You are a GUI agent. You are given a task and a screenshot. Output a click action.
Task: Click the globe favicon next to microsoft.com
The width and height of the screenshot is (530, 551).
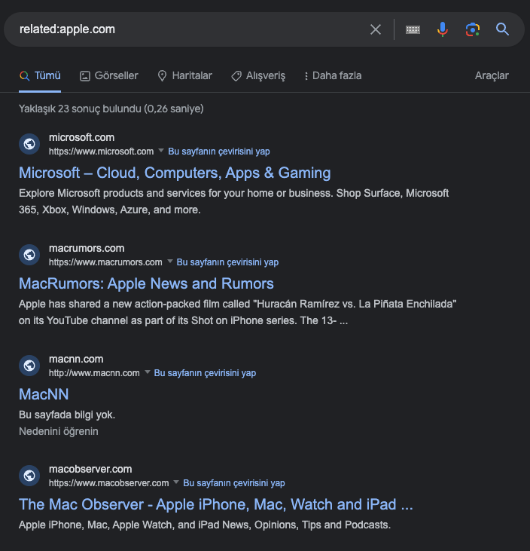coord(29,144)
